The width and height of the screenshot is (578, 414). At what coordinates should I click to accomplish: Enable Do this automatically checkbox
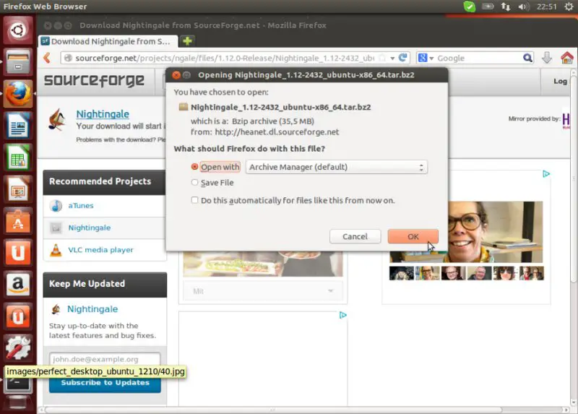click(x=194, y=200)
